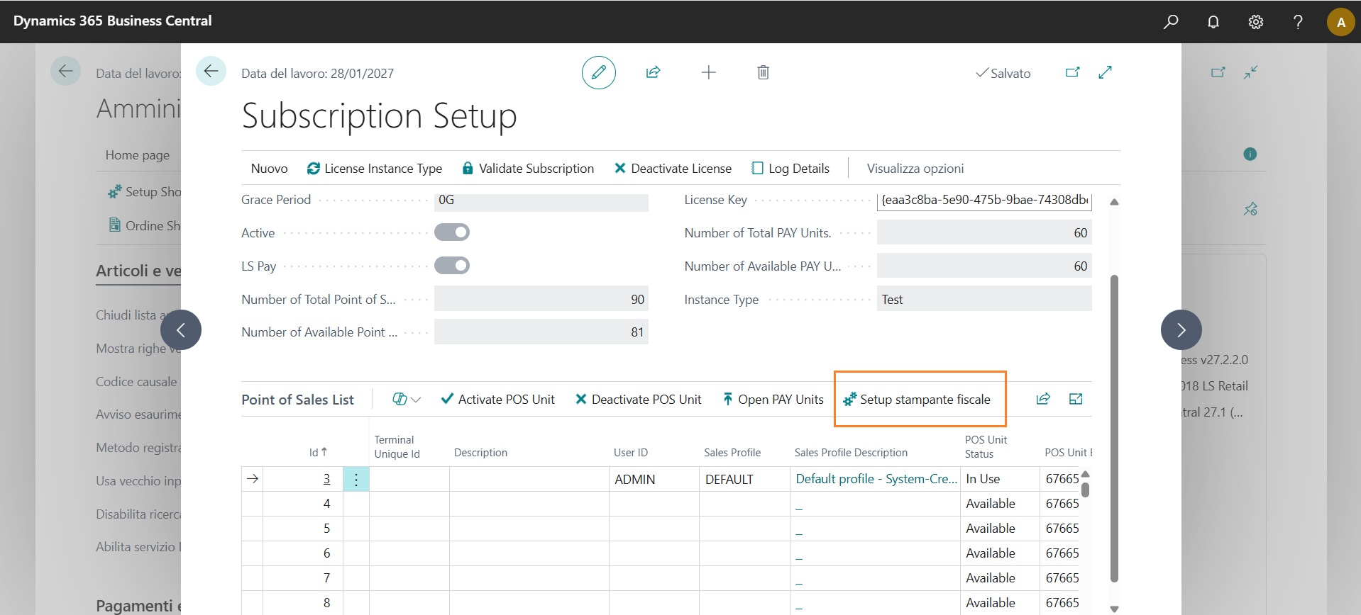Image resolution: width=1361 pixels, height=615 pixels.
Task: Open search magnifier in top bar
Action: (x=1171, y=22)
